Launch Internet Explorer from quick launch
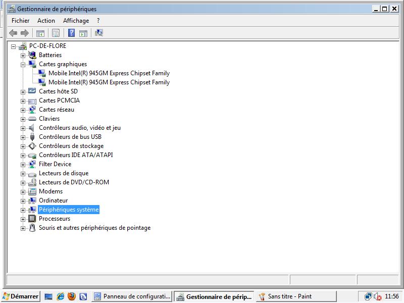Screen dimensions: 404x303 (60, 296)
